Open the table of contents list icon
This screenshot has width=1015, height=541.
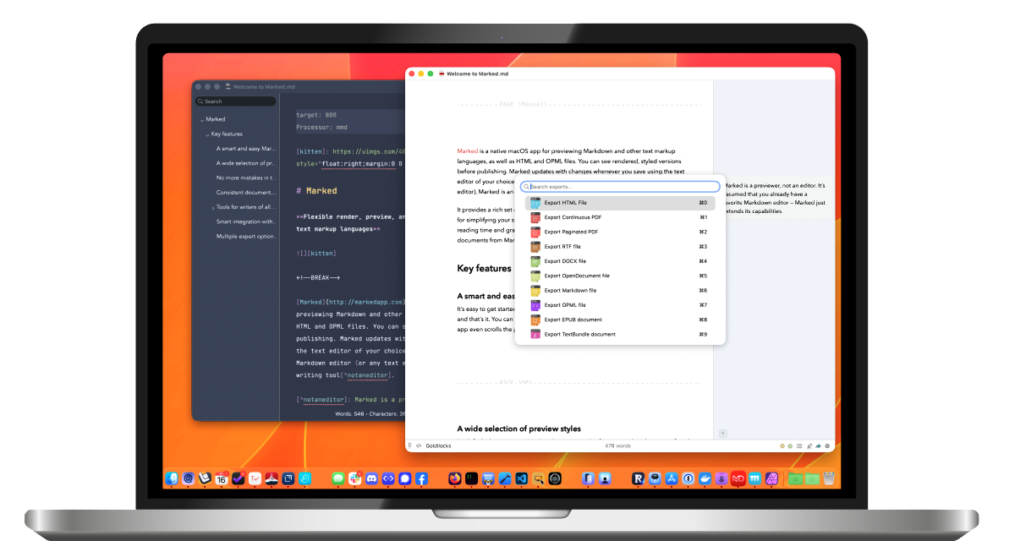800,445
